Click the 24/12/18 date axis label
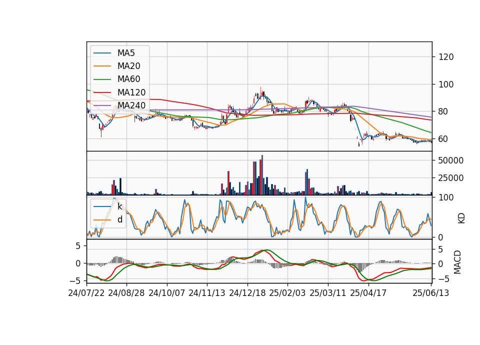The image size is (480, 345). coord(247,293)
